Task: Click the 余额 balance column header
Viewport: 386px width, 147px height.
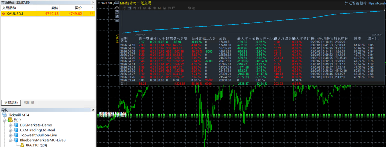Action: tap(222, 38)
